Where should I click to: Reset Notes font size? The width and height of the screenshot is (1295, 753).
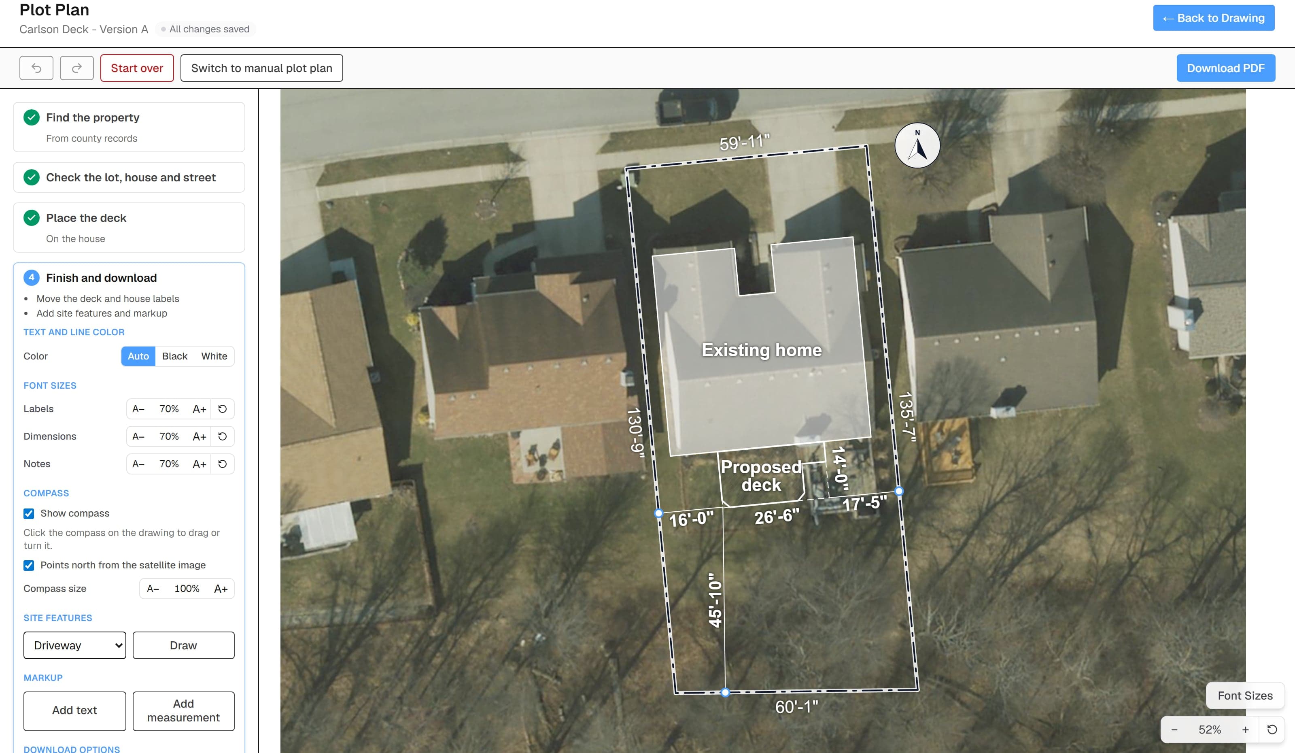[223, 464]
